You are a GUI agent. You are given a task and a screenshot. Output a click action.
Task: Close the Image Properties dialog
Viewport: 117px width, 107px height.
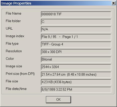113,3
